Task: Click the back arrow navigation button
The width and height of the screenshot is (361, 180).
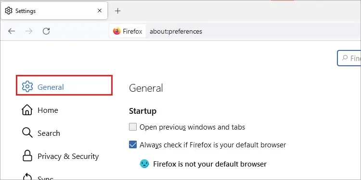Action: [x=12, y=31]
